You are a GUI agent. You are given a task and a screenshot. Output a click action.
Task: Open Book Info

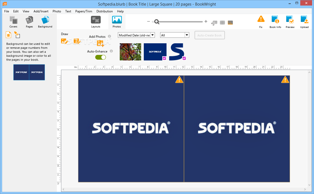click(x=275, y=22)
